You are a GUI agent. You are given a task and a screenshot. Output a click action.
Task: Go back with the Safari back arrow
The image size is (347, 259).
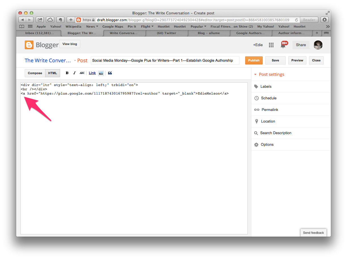[x=22, y=20]
